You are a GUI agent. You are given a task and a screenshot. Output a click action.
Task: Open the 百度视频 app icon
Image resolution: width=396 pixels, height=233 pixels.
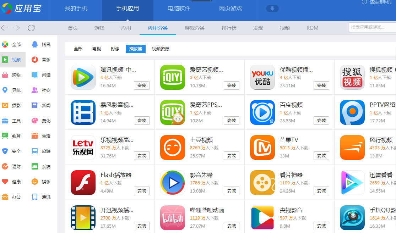262,112
